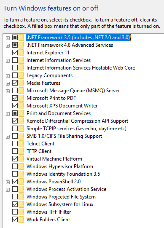Screen dimensions: 164x228
Task: Select Simple TCPIP services label
Action: coord(76,129)
